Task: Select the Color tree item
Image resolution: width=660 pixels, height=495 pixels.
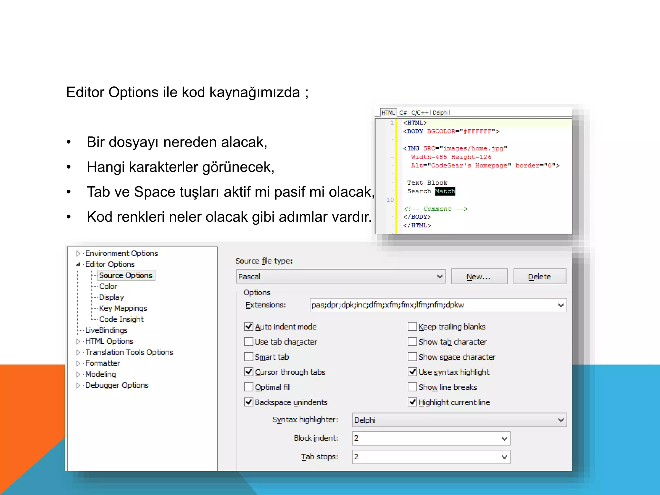Action: pyautogui.click(x=108, y=286)
